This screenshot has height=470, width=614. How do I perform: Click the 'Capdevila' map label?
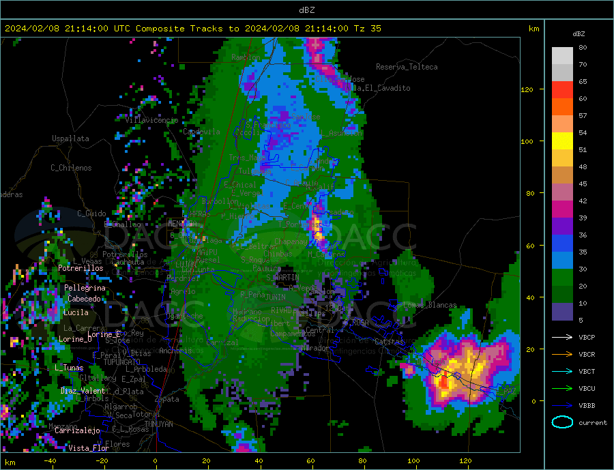coord(202,132)
